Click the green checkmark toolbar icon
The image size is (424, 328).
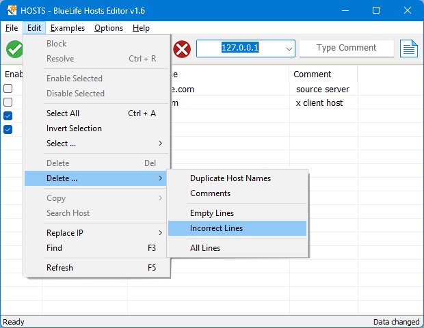click(x=14, y=49)
